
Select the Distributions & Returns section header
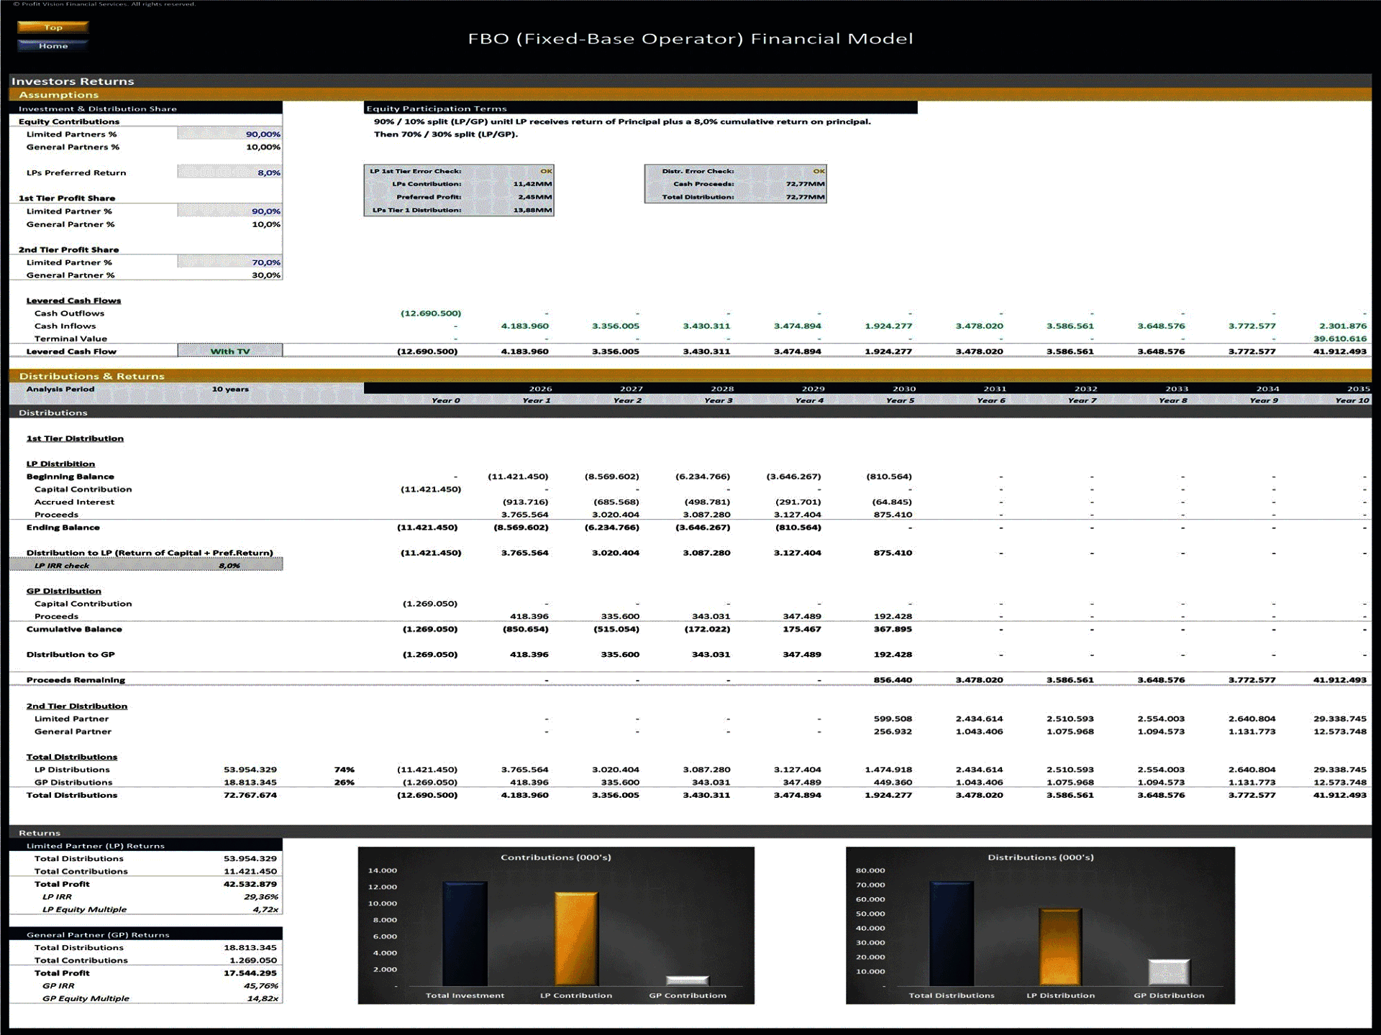tap(92, 376)
